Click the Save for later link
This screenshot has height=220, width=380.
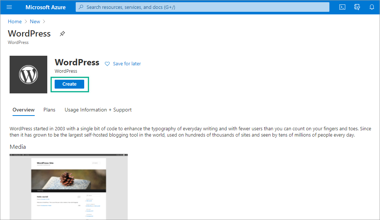point(127,64)
